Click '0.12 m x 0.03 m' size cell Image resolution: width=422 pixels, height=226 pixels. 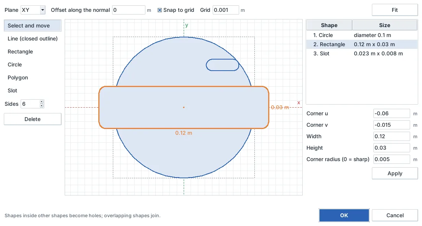[x=374, y=44]
